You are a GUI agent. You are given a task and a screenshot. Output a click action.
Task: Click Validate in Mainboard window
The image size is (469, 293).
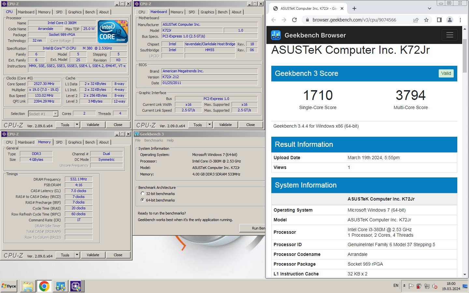pos(225,125)
